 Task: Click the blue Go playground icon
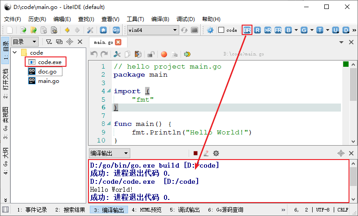tap(116, 30)
